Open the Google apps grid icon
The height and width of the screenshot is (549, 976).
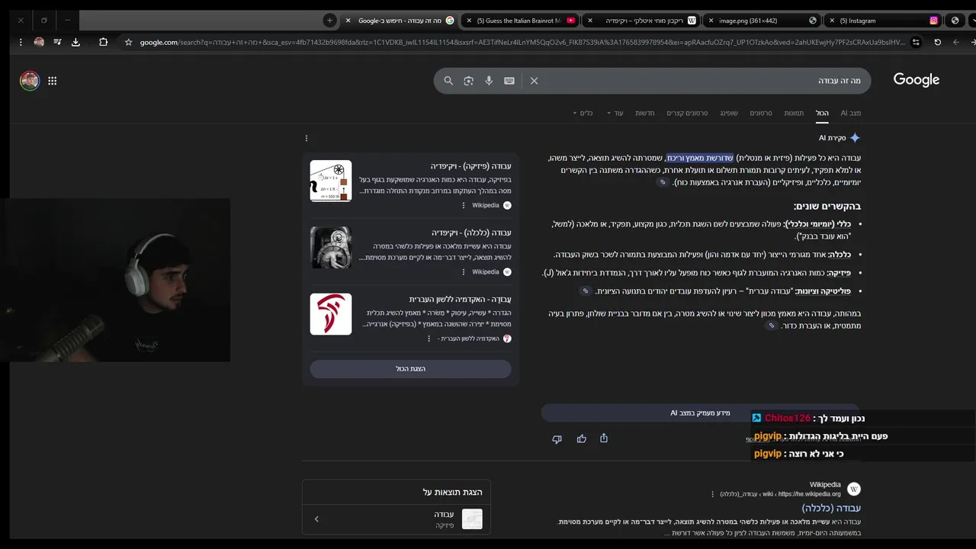click(x=53, y=81)
